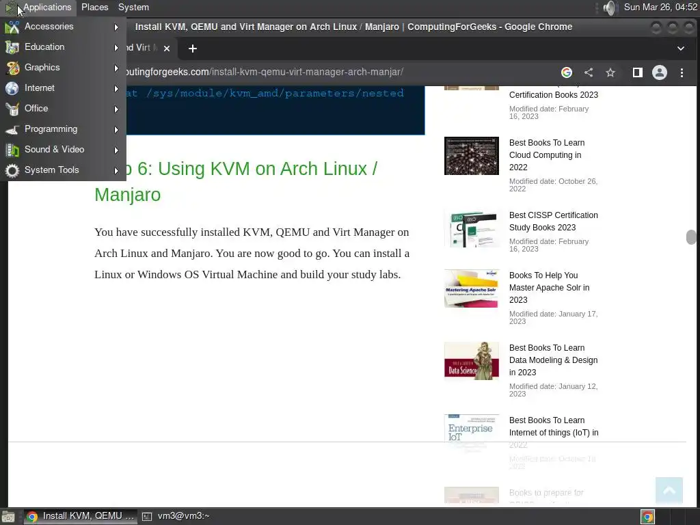Click the Programming category icon
Screen dimensions: 700x525
click(x=12, y=129)
